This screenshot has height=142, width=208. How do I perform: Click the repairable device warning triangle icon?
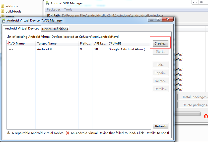click(x=8, y=133)
